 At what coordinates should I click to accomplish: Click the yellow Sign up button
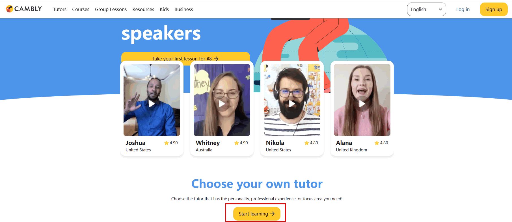tap(494, 9)
